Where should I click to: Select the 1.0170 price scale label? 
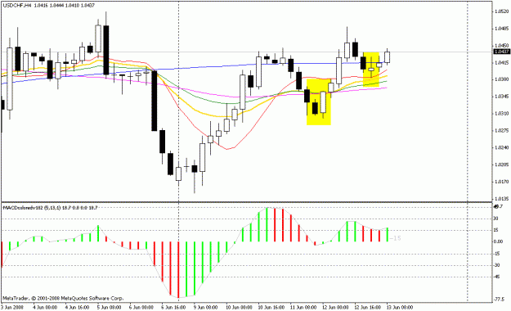click(501, 182)
